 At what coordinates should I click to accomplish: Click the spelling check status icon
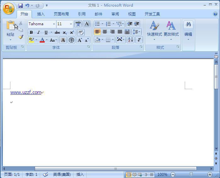[45, 175]
